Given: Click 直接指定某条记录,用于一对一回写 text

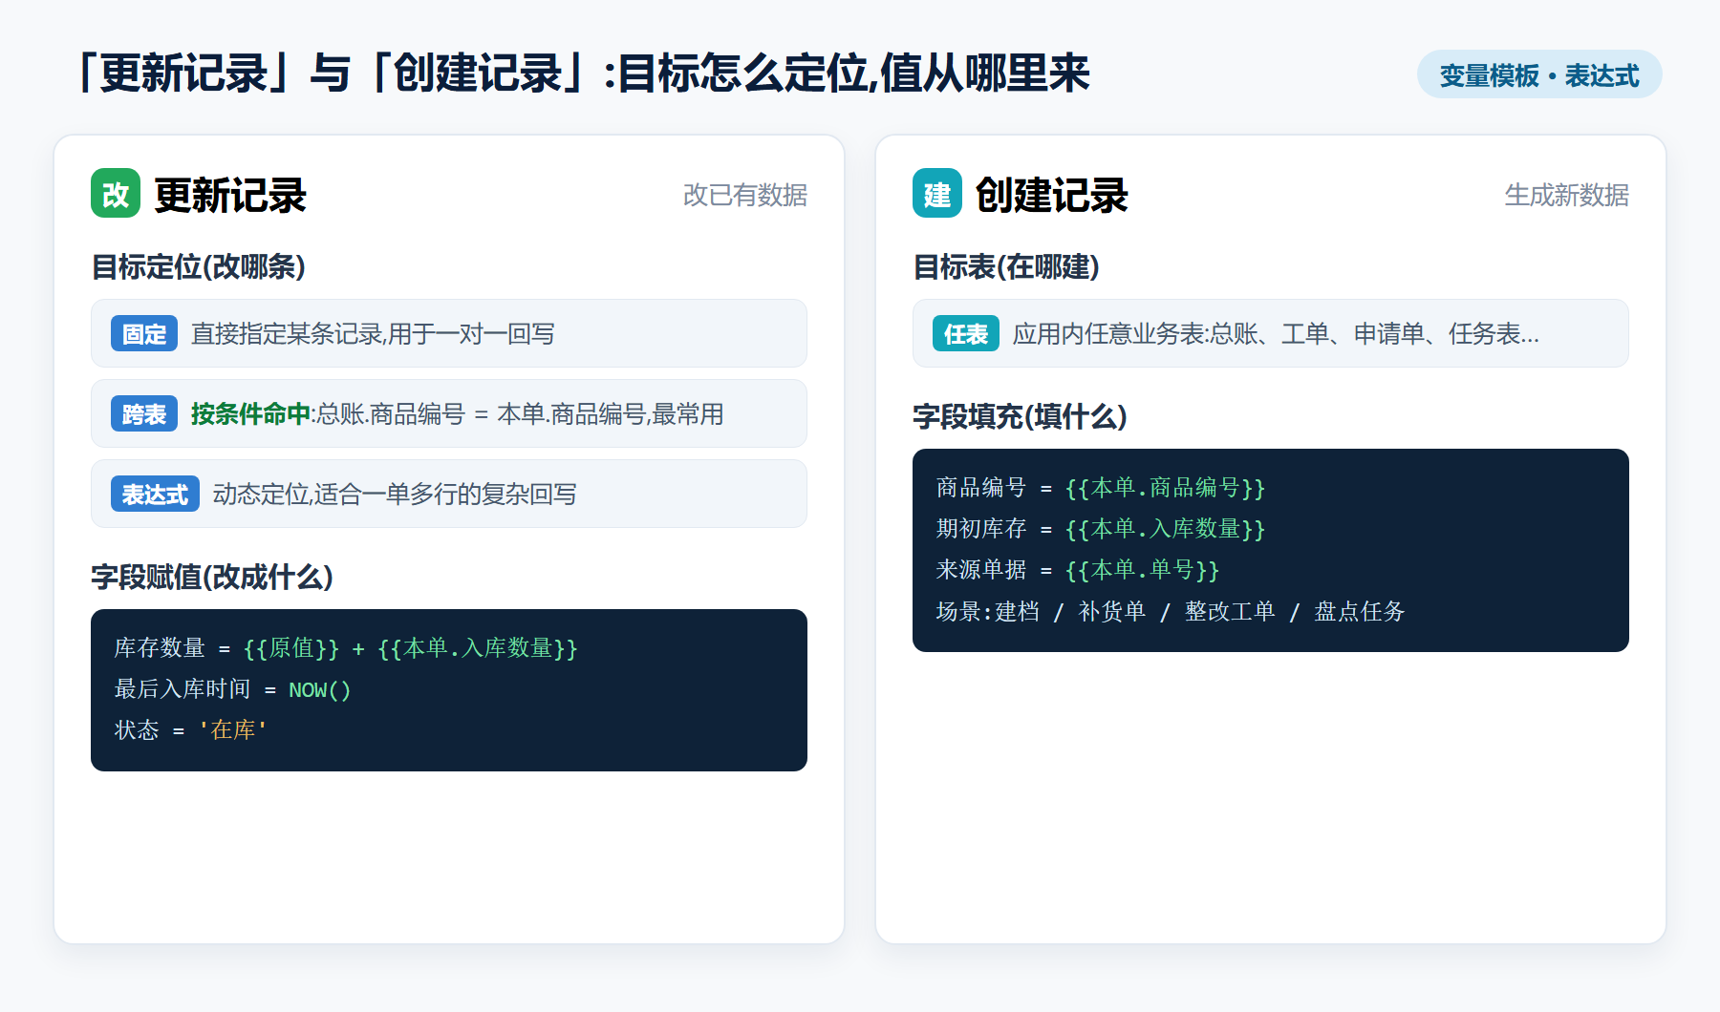Looking at the screenshot, I should click(x=373, y=333).
